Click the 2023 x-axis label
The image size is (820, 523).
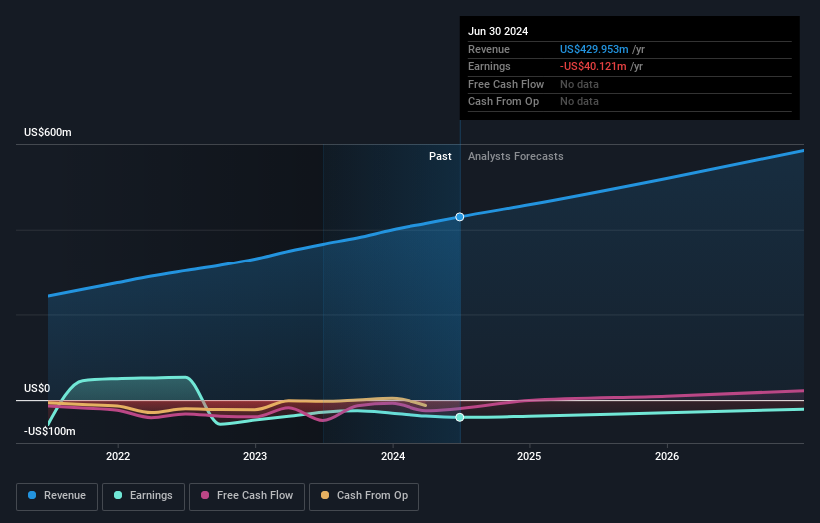(x=255, y=456)
